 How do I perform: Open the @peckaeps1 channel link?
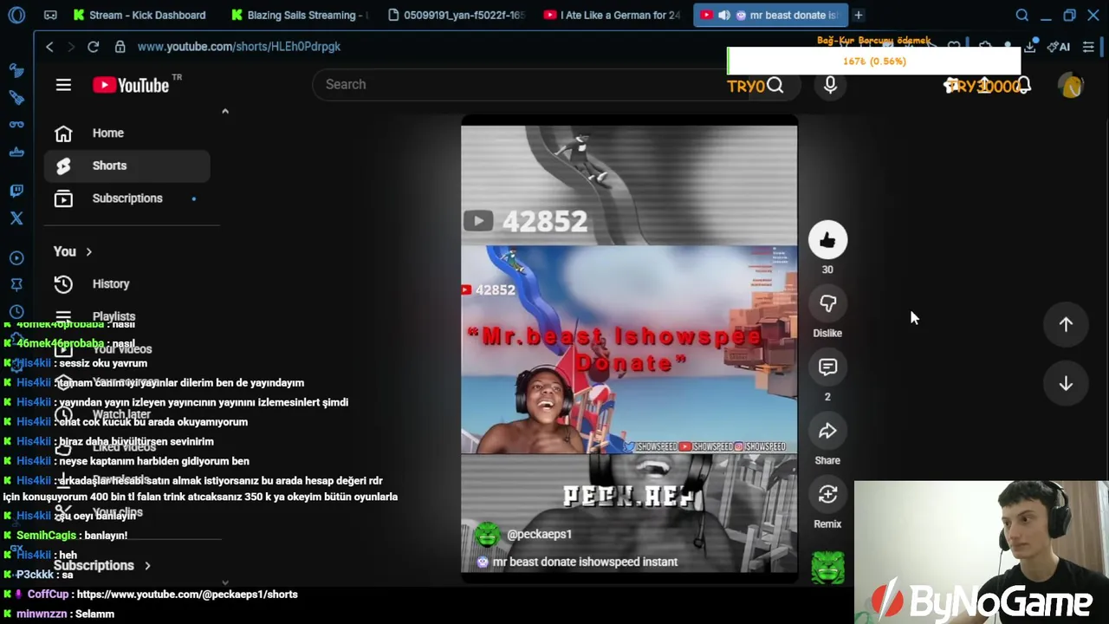539,535
